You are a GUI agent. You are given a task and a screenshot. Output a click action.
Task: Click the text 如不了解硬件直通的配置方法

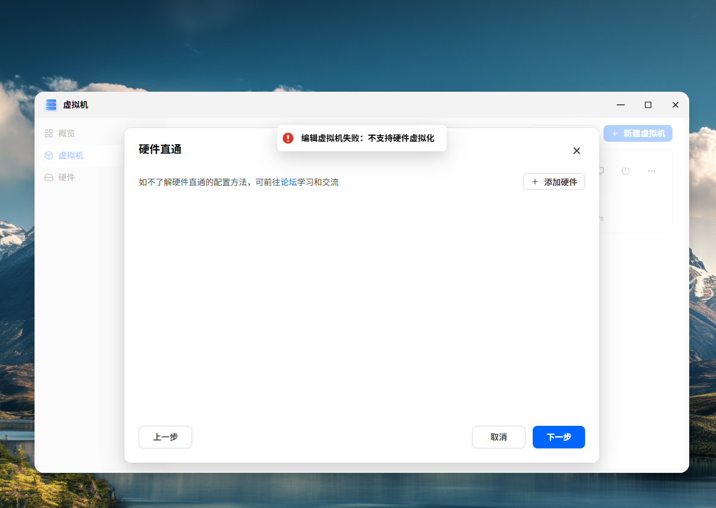pos(193,182)
